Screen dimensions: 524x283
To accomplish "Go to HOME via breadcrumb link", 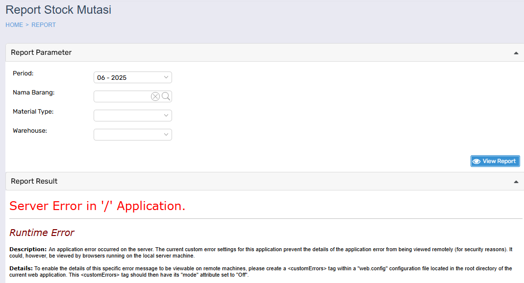I will click(x=14, y=25).
